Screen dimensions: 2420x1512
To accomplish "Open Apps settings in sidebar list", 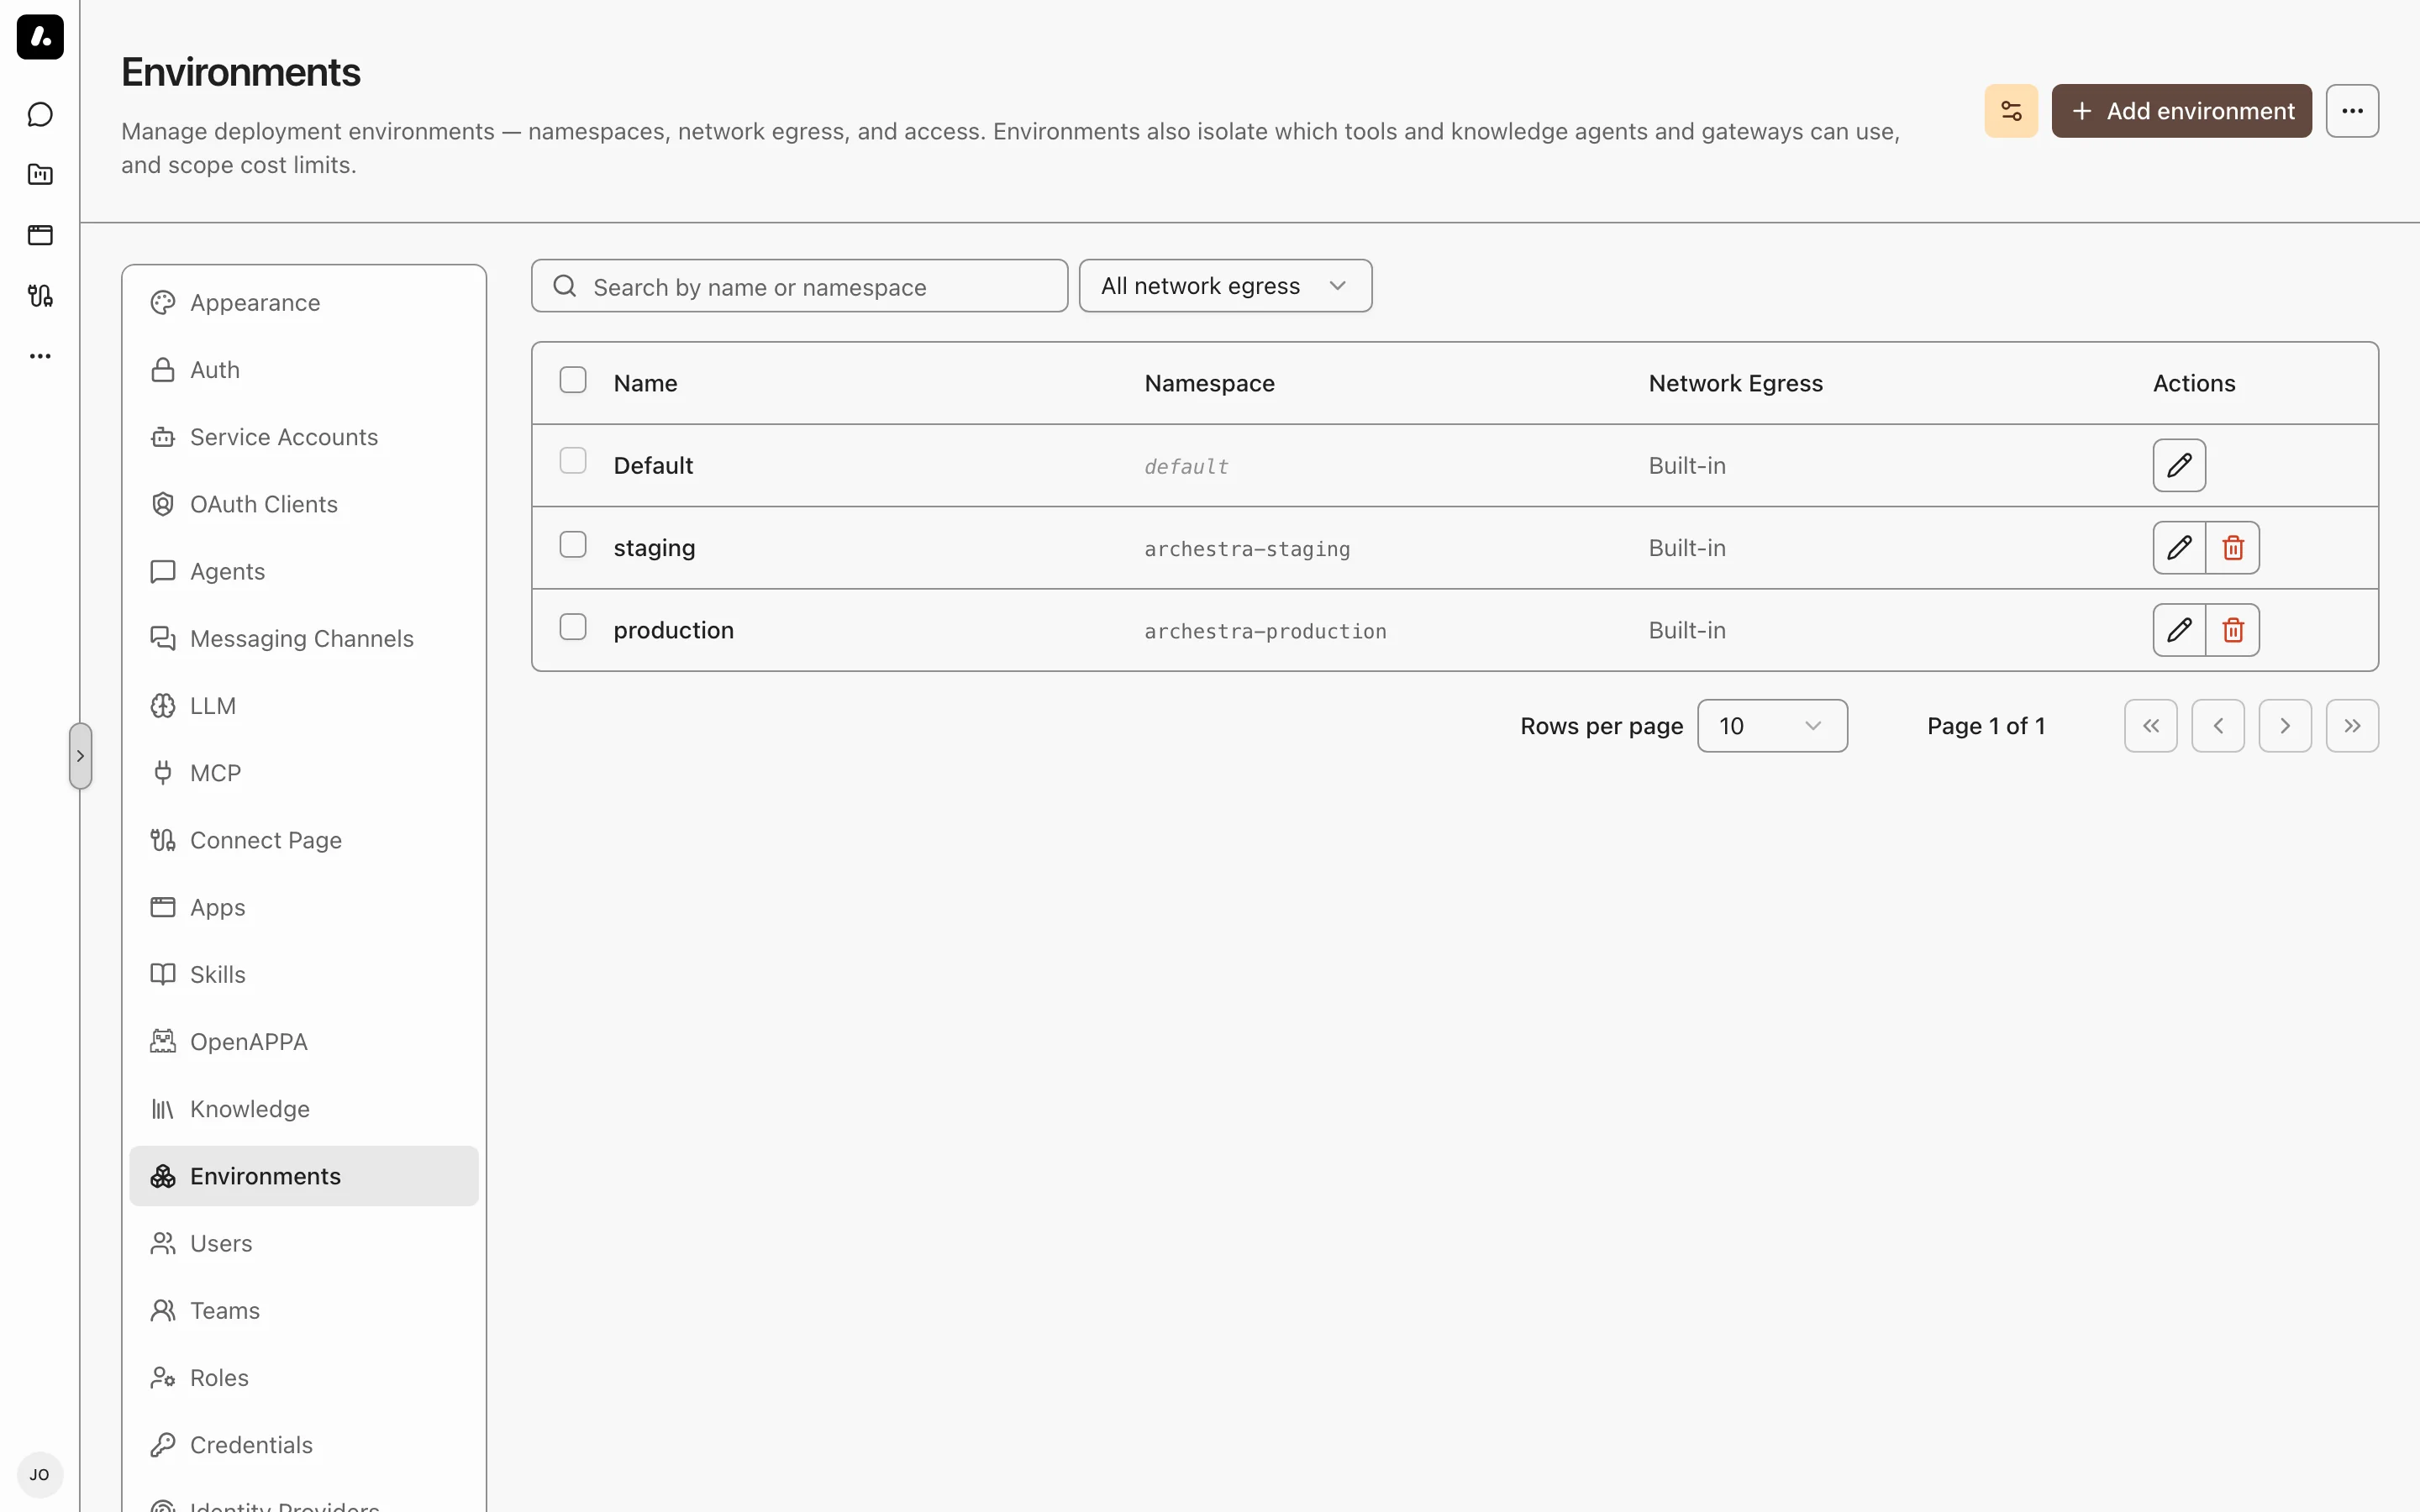I will 304,907.
